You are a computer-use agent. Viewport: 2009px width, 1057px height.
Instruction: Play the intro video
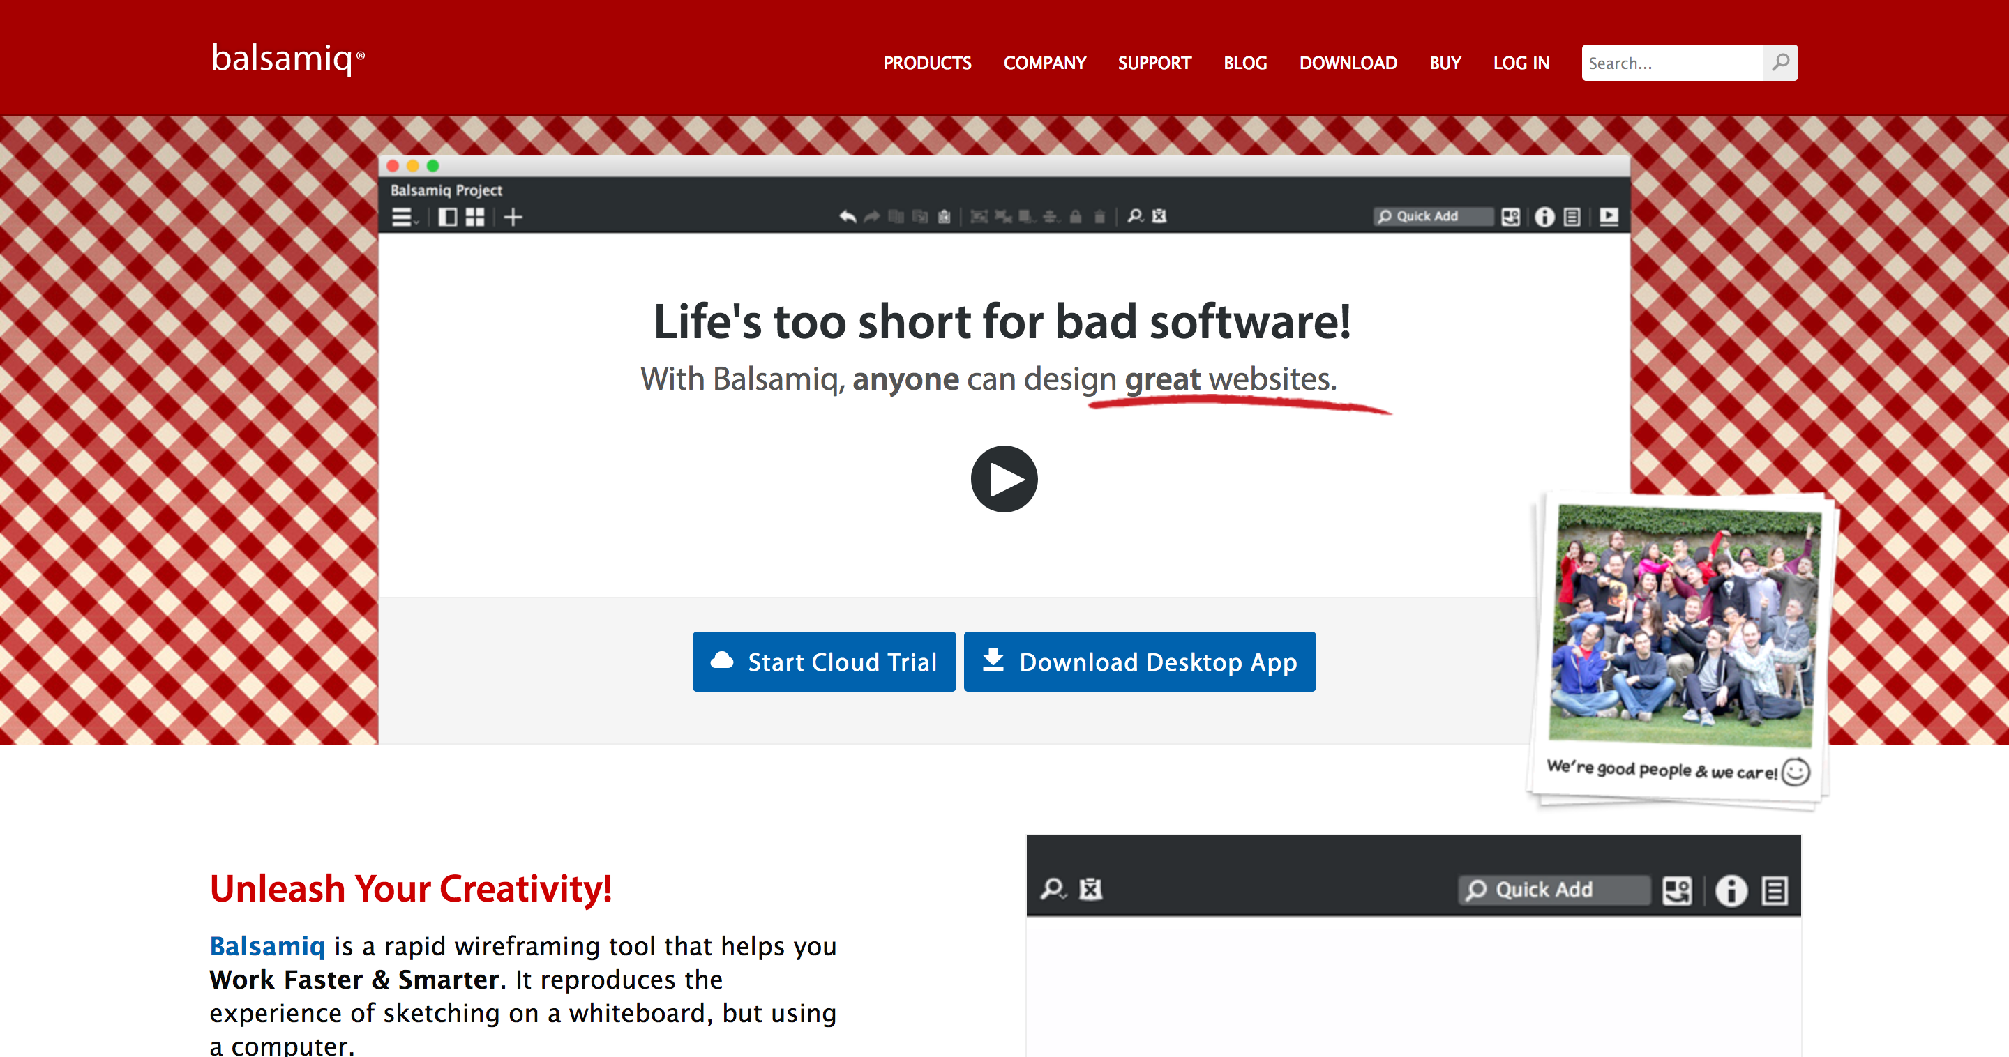1004,478
